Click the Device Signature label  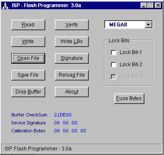[x=28, y=123]
